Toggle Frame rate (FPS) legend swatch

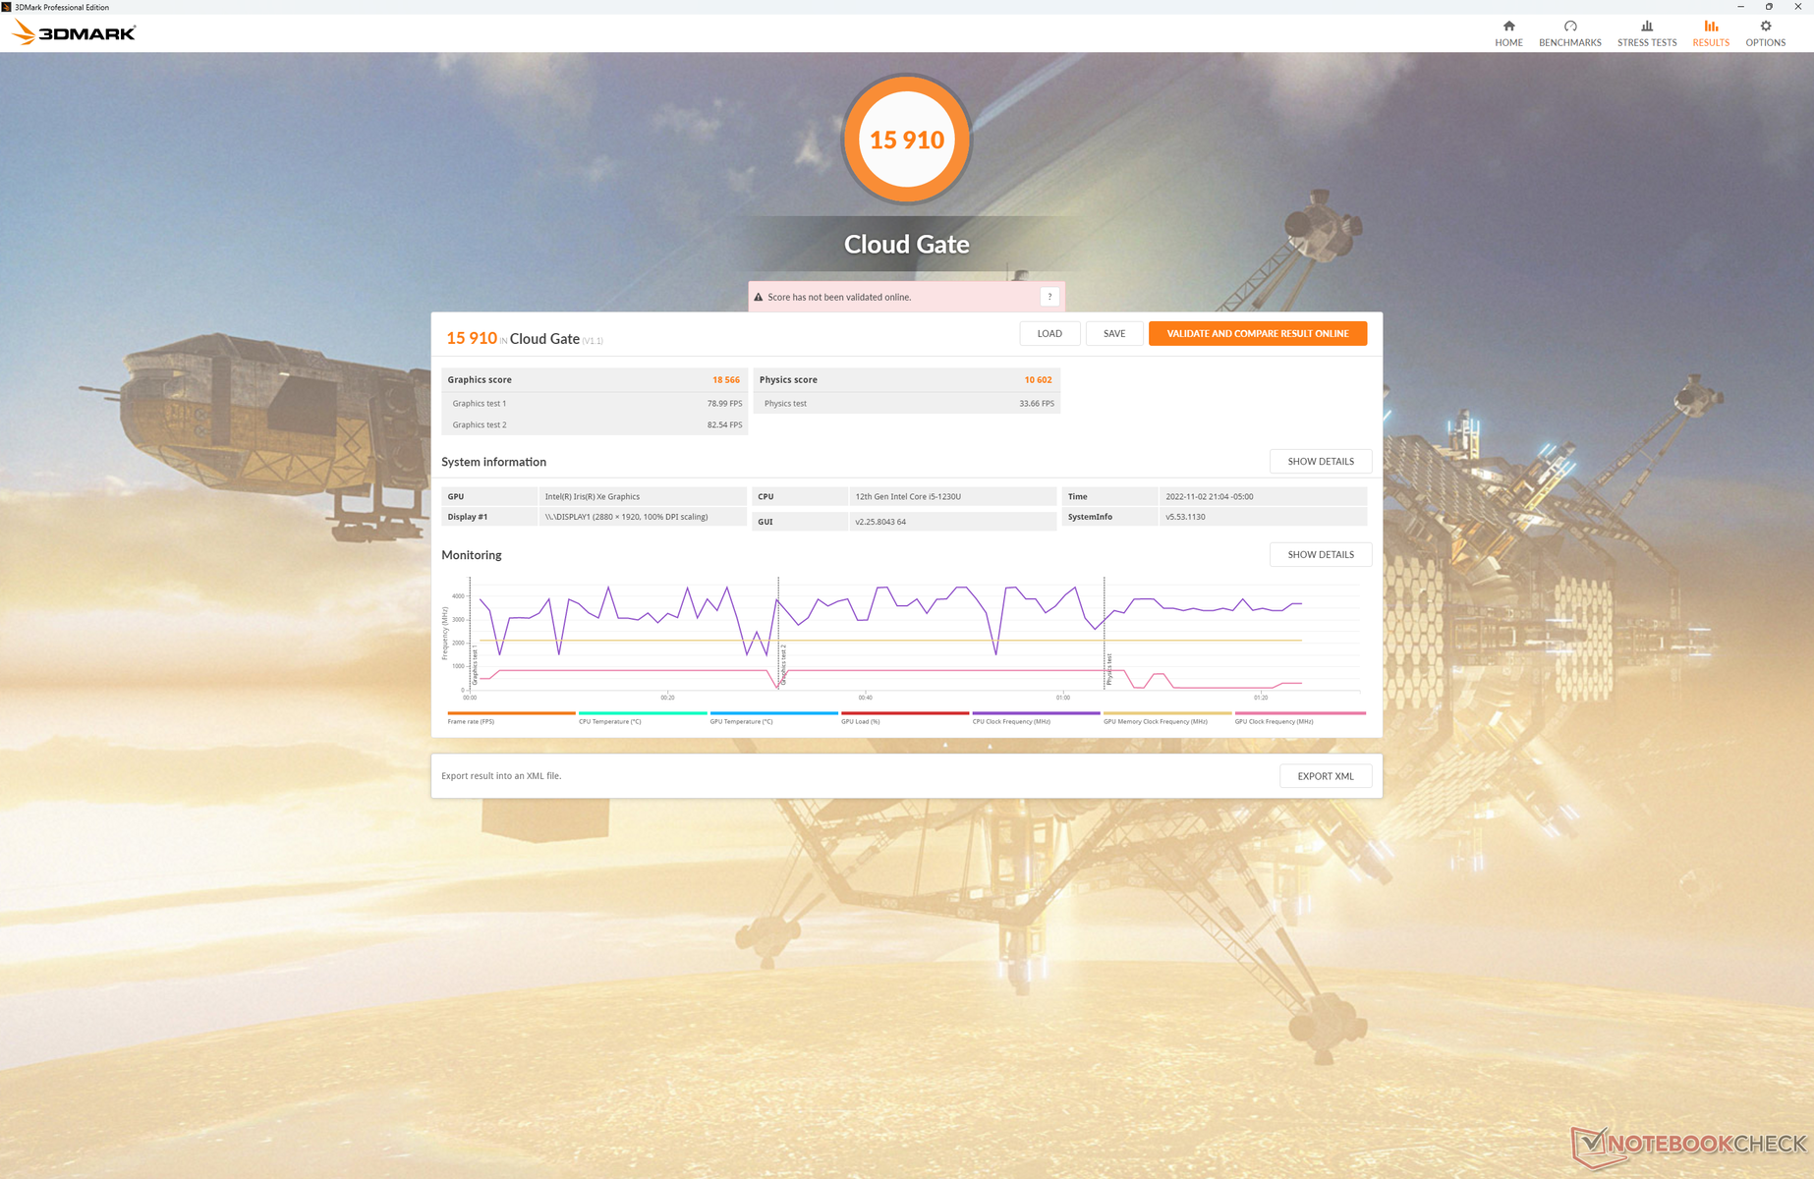511,713
